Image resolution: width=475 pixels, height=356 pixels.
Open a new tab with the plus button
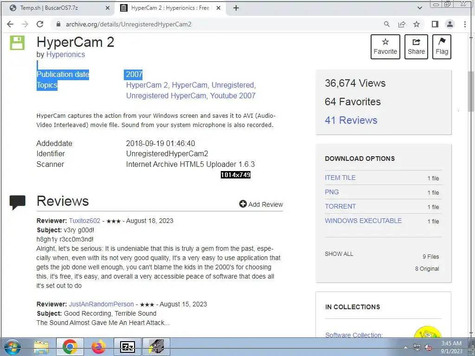click(236, 8)
